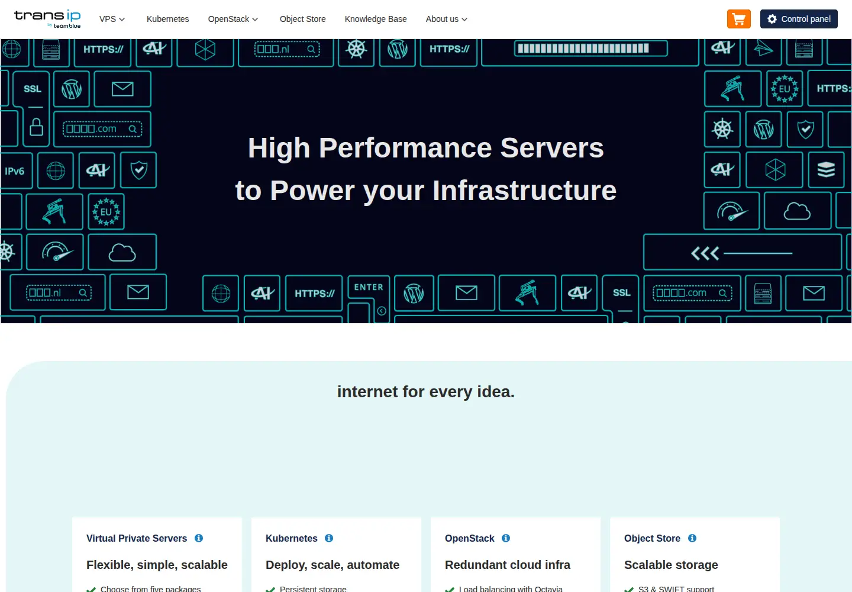Open the OpenStack card heading

[x=469, y=538]
